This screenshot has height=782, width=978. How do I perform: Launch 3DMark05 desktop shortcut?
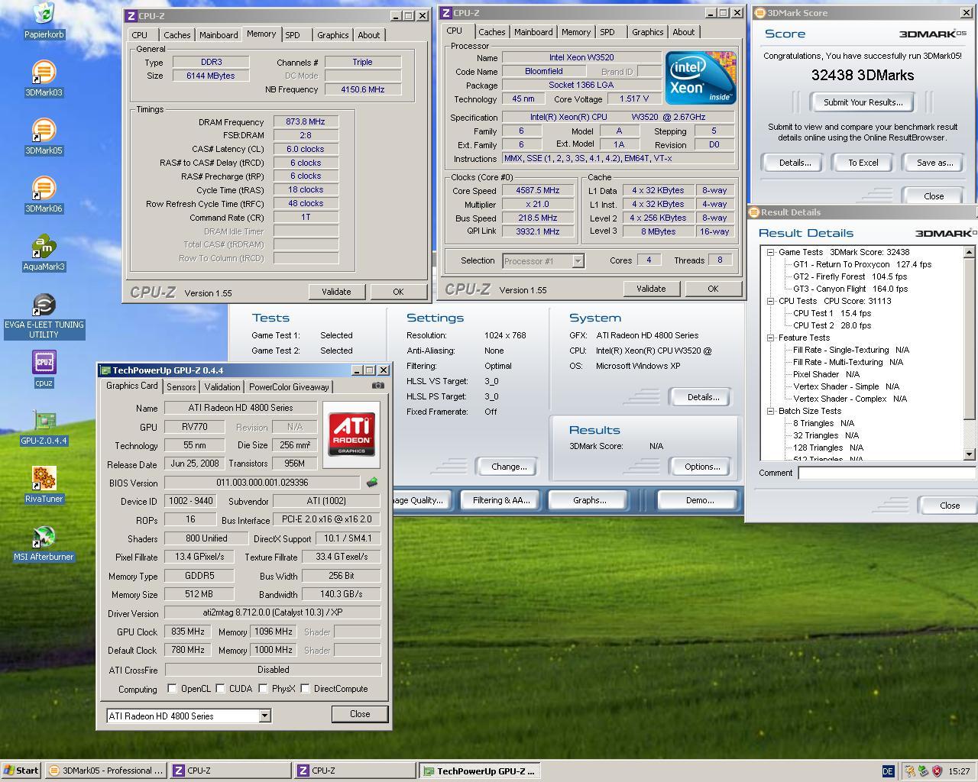(x=44, y=137)
